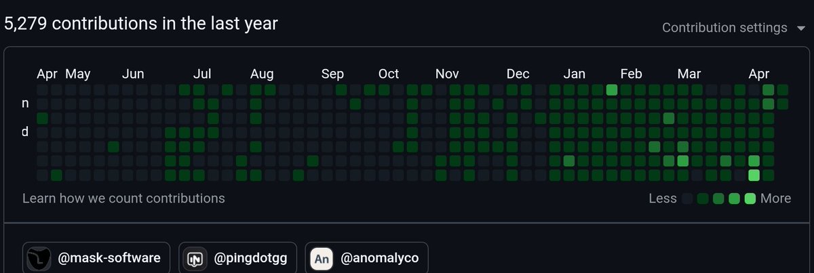Click the '5,279 contributions in the last year' heading

coord(141,23)
